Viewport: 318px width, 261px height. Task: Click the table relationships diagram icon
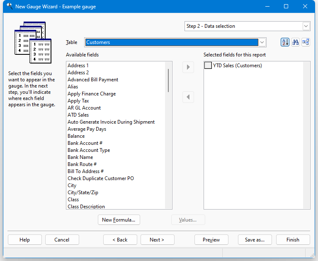coord(306,42)
